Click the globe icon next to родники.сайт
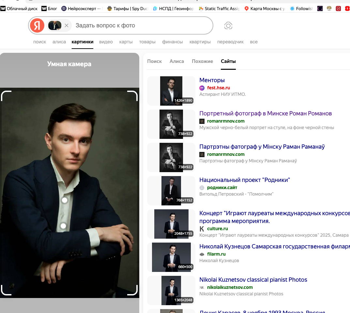Viewport: 350px width, 313px height. click(x=202, y=187)
